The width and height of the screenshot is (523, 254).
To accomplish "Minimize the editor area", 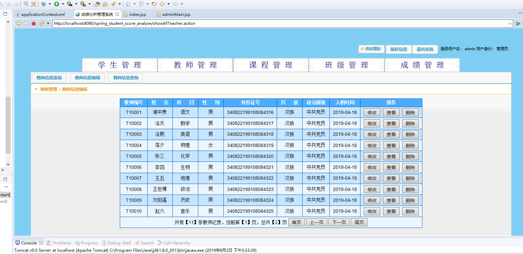I will click(520, 13).
